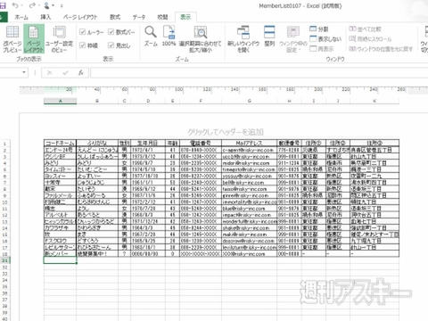Save the workbook via the floppy icon
This screenshot has width=428, height=321.
coord(3,5)
